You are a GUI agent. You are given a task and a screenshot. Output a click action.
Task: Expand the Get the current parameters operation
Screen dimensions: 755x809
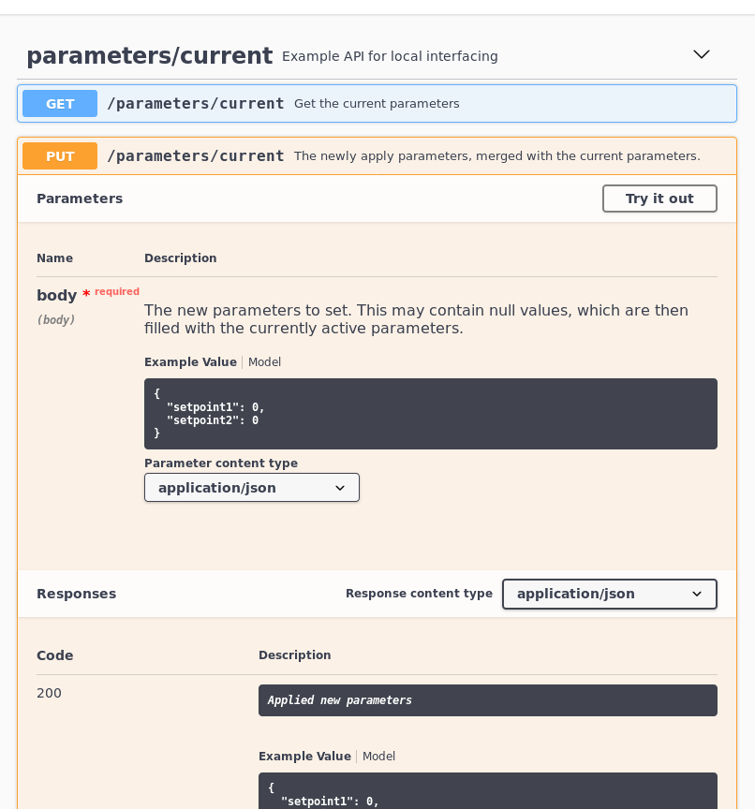tap(377, 104)
